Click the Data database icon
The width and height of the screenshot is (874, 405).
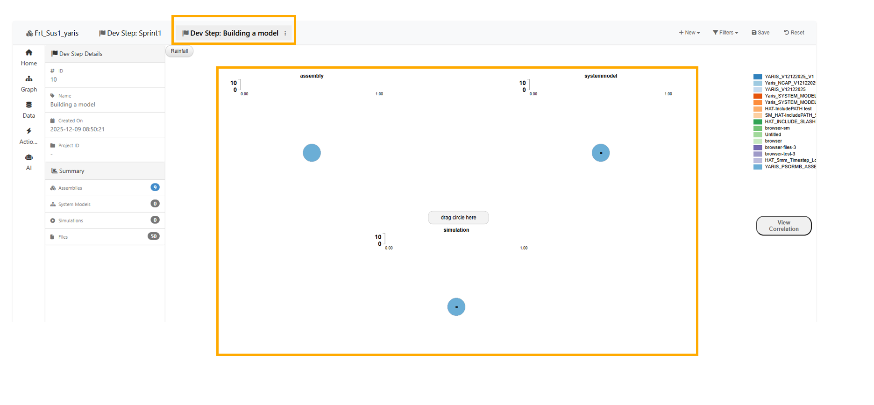coord(29,105)
